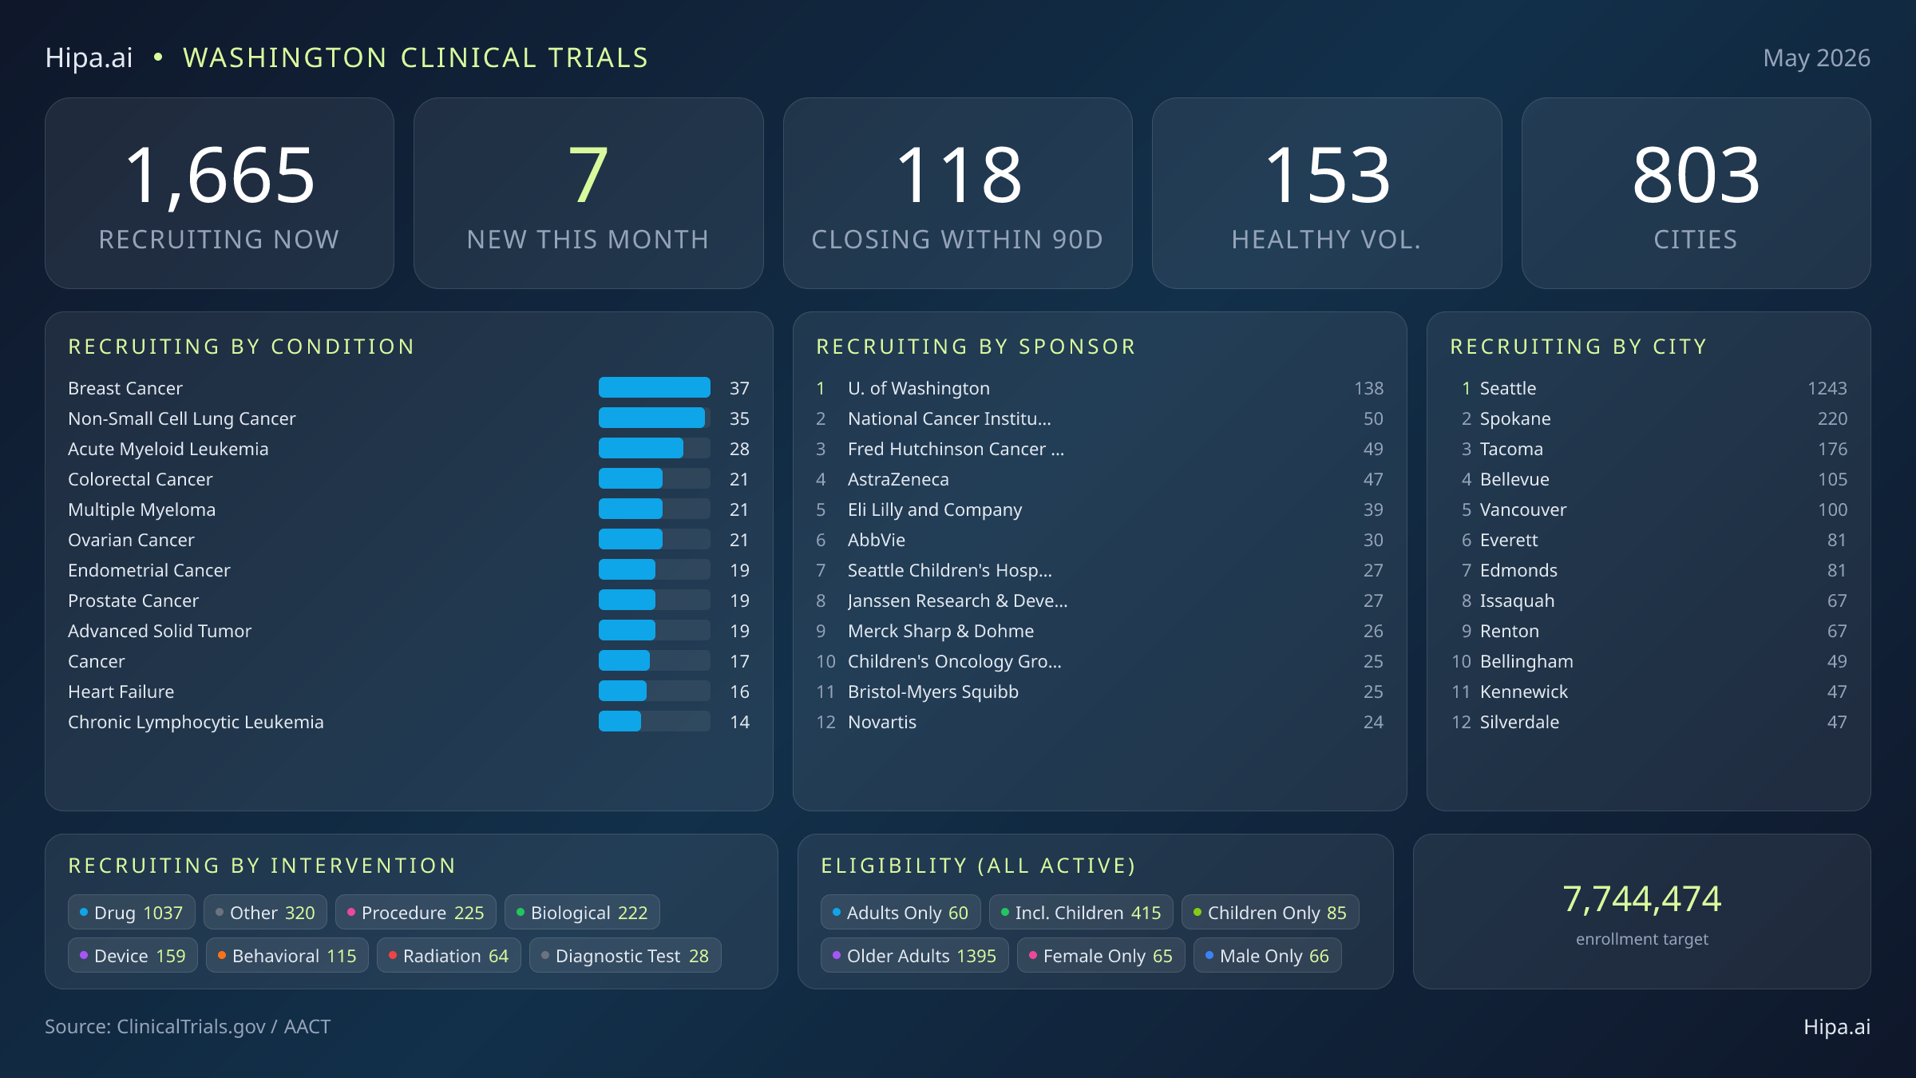Select the Older Adults 1395 chip
This screenshot has height=1078, width=1916.
tap(915, 955)
